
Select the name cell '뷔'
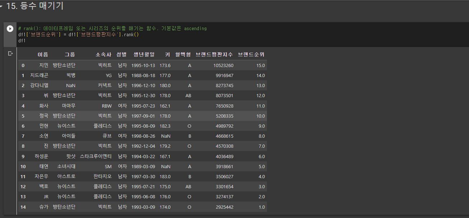pyautogui.click(x=46, y=95)
